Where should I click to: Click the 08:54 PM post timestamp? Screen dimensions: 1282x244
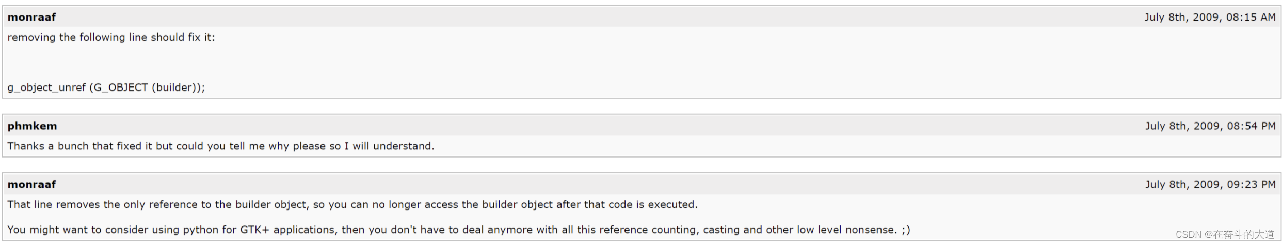click(x=1210, y=126)
